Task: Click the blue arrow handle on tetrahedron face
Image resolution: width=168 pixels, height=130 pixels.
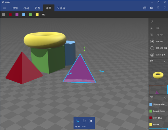Action: [x=70, y=74]
